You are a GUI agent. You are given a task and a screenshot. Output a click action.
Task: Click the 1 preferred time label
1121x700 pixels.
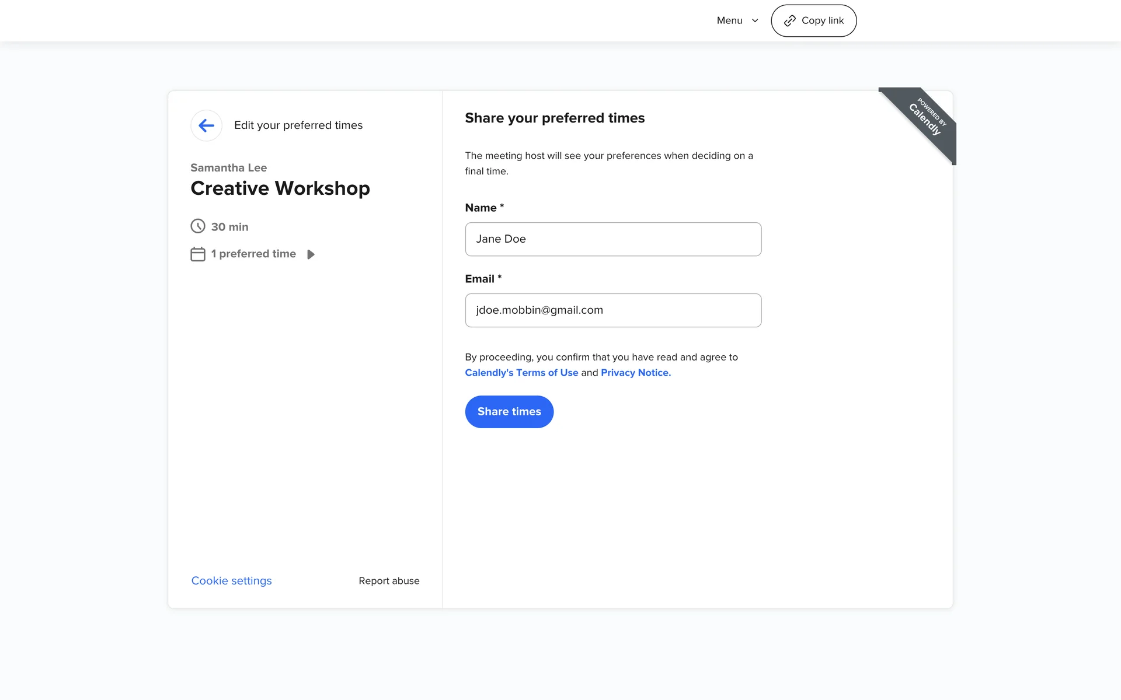click(253, 254)
